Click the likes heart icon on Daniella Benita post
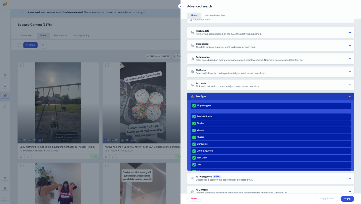The width and height of the screenshot is (361, 204). (x=40, y=140)
